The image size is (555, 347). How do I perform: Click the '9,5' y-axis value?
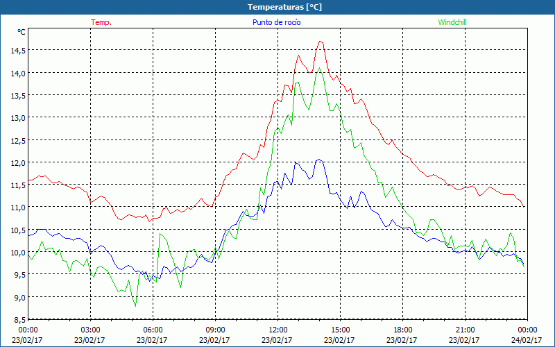point(20,275)
